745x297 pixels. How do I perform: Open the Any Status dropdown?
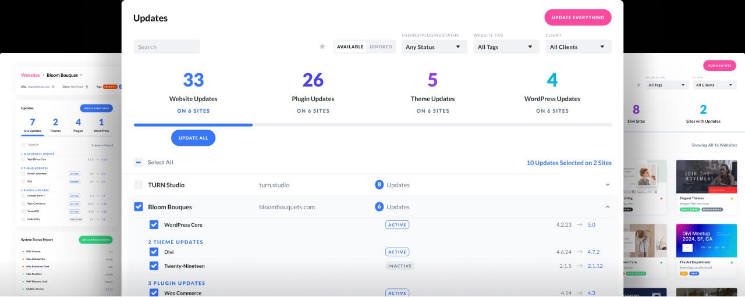[434, 47]
